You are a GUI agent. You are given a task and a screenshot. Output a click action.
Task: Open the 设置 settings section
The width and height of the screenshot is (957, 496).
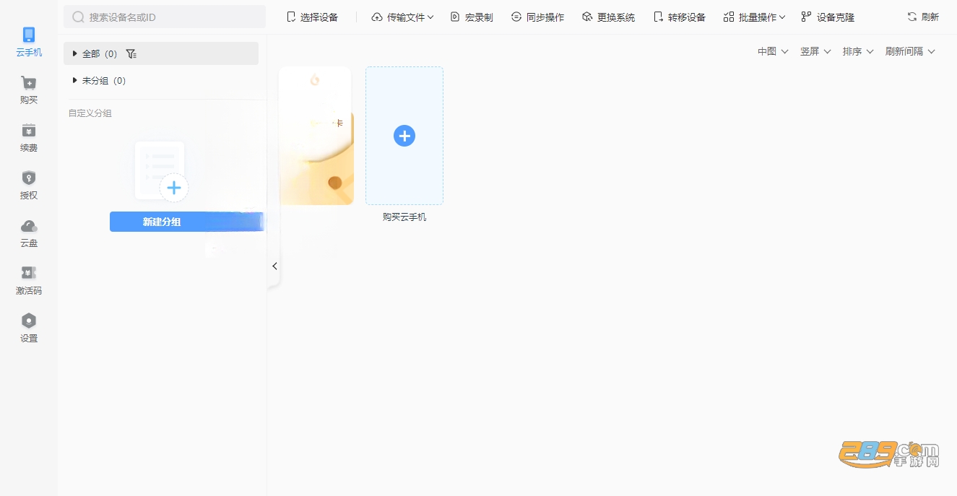(x=29, y=328)
